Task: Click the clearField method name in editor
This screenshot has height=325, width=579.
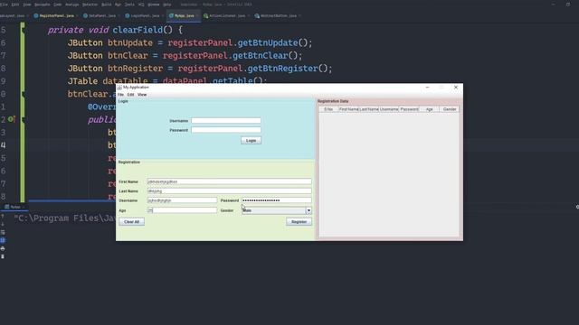Action: point(138,30)
